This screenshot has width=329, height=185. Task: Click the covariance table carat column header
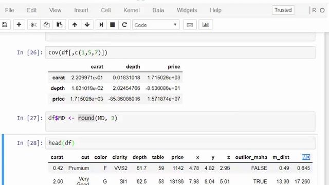coord(97,67)
